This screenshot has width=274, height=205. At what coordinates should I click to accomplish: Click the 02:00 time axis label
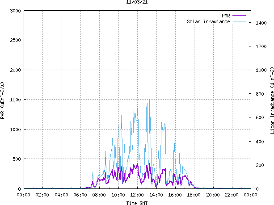click(42, 195)
